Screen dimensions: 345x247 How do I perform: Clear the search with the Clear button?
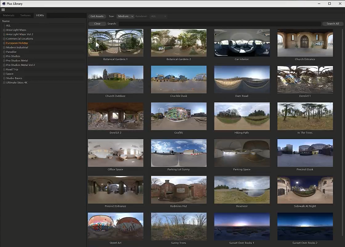(x=97, y=24)
